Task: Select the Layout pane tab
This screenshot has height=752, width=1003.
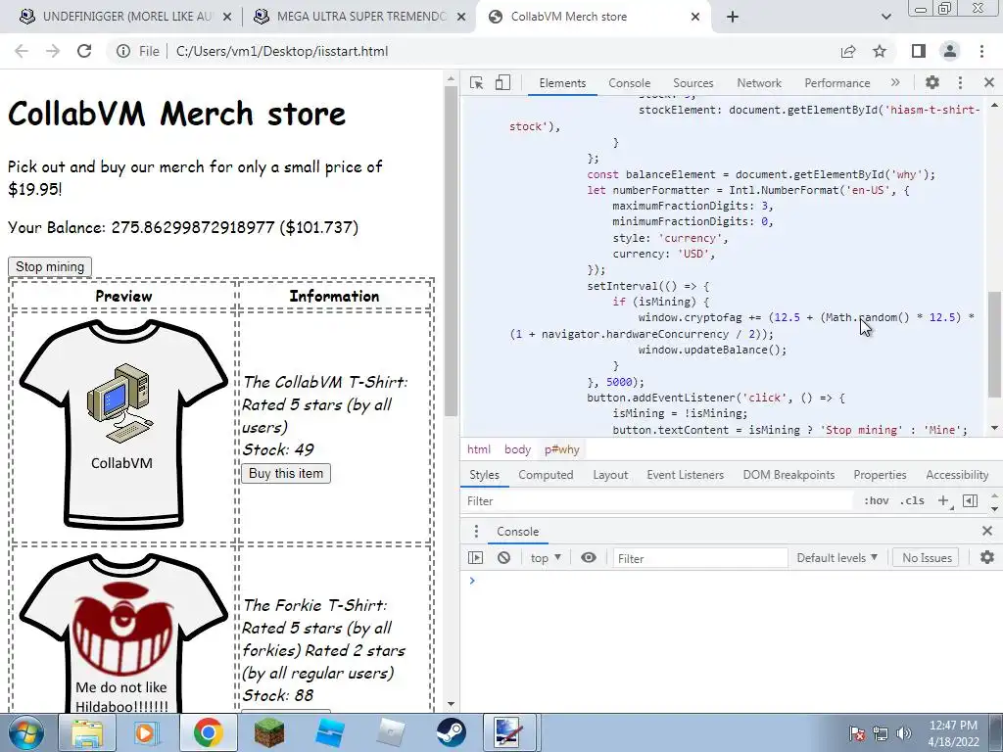Action: click(610, 475)
